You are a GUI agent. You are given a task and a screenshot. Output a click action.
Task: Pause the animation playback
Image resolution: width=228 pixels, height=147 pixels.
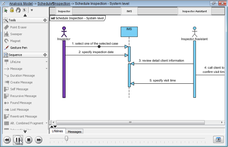(x=18, y=140)
